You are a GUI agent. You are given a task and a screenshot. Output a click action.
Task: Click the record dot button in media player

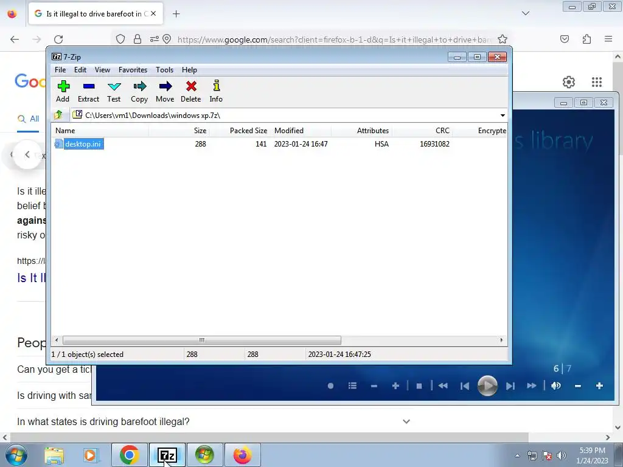(330, 386)
